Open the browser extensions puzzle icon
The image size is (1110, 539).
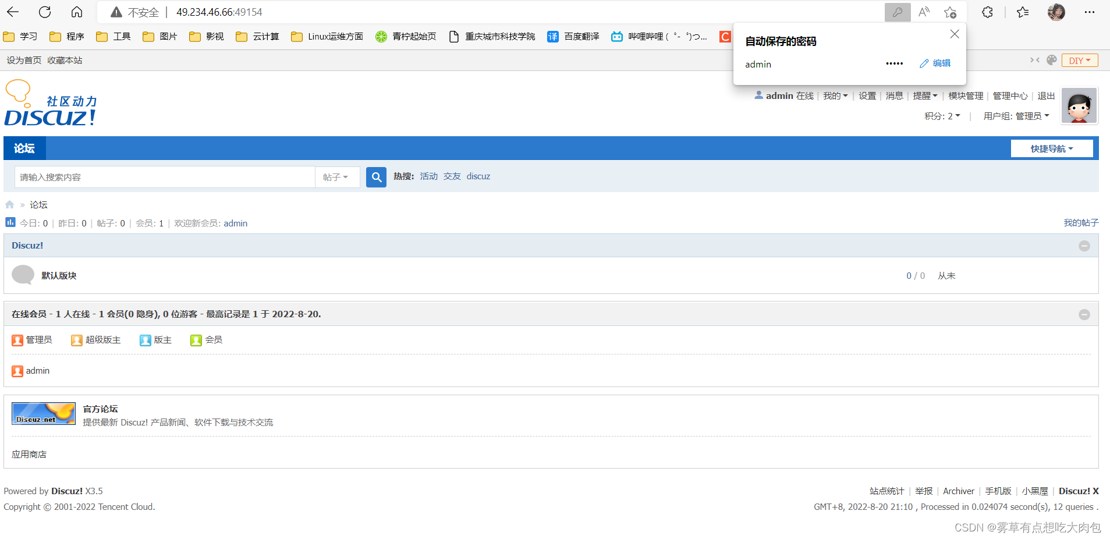[987, 12]
